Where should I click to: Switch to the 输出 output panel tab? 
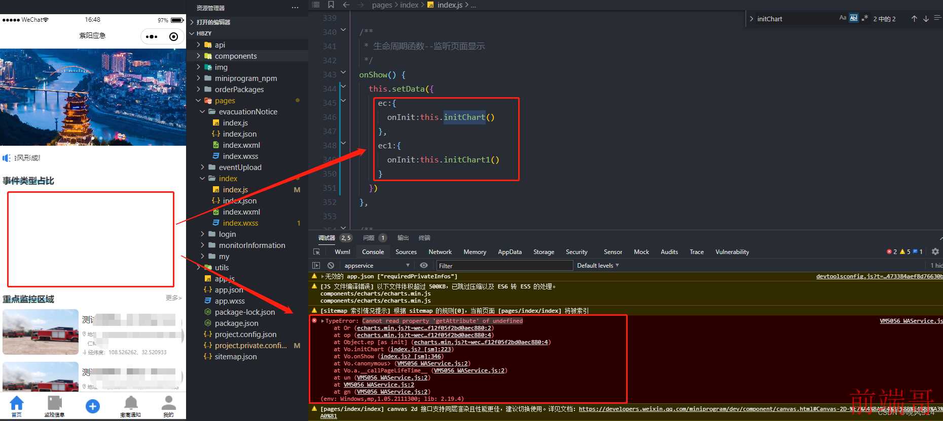[x=403, y=237]
